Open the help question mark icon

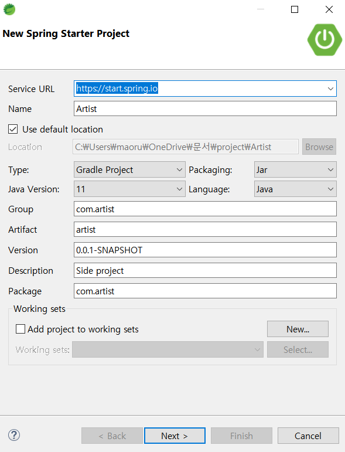click(x=14, y=435)
